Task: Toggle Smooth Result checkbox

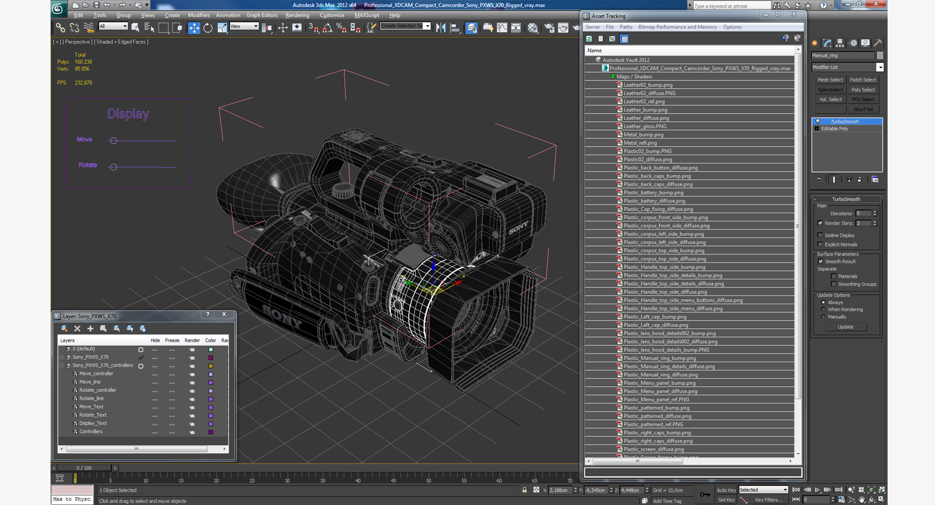Action: click(820, 261)
